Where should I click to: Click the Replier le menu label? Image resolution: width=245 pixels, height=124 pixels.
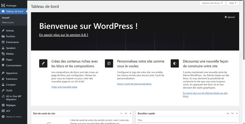point(13,117)
